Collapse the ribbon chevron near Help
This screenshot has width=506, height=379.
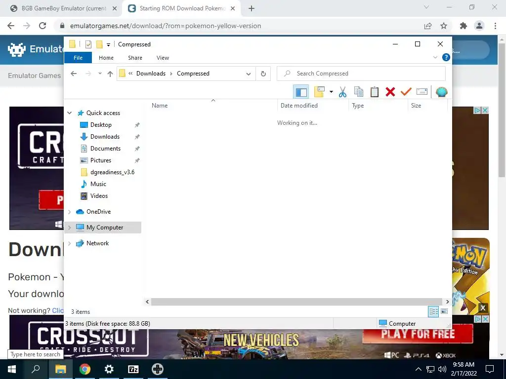435,57
